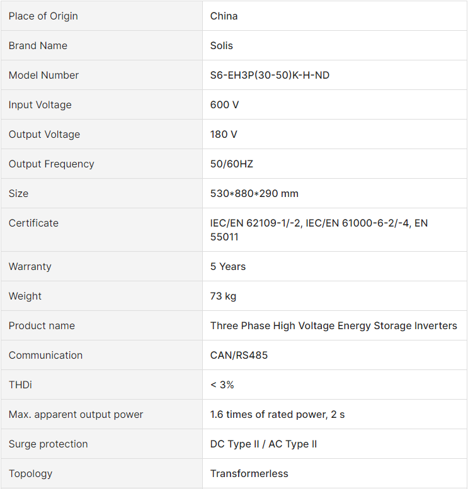Click the Place of Origin label
The width and height of the screenshot is (468, 489).
[x=43, y=16]
